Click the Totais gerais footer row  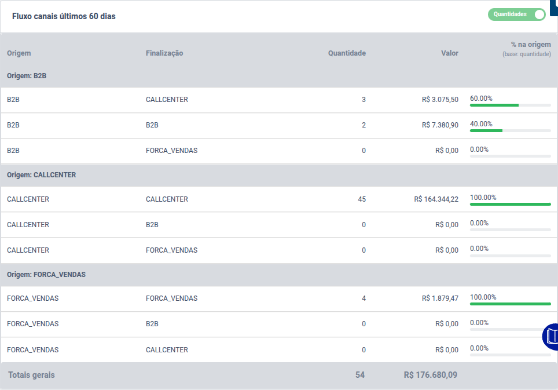tap(279, 375)
